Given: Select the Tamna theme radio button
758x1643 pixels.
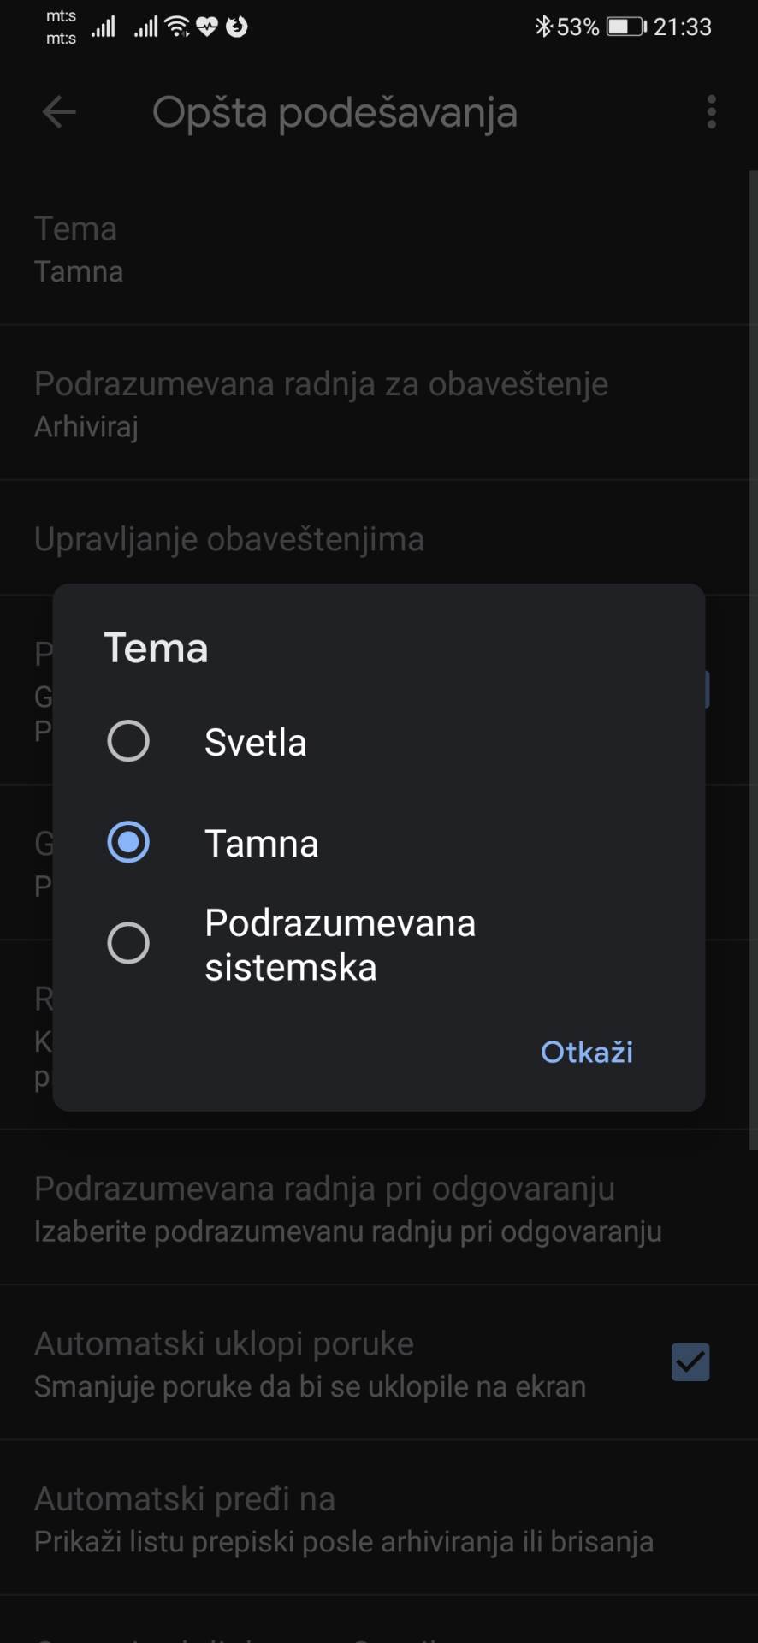Looking at the screenshot, I should pos(128,842).
